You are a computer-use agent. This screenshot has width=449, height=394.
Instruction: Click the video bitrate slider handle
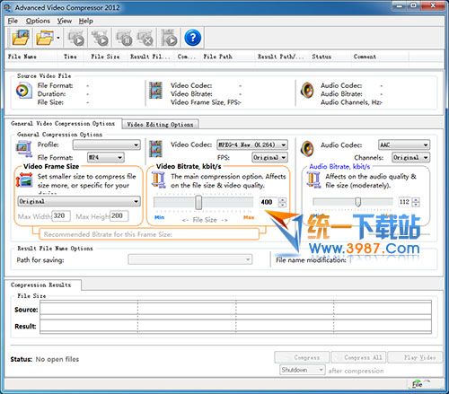(x=198, y=203)
